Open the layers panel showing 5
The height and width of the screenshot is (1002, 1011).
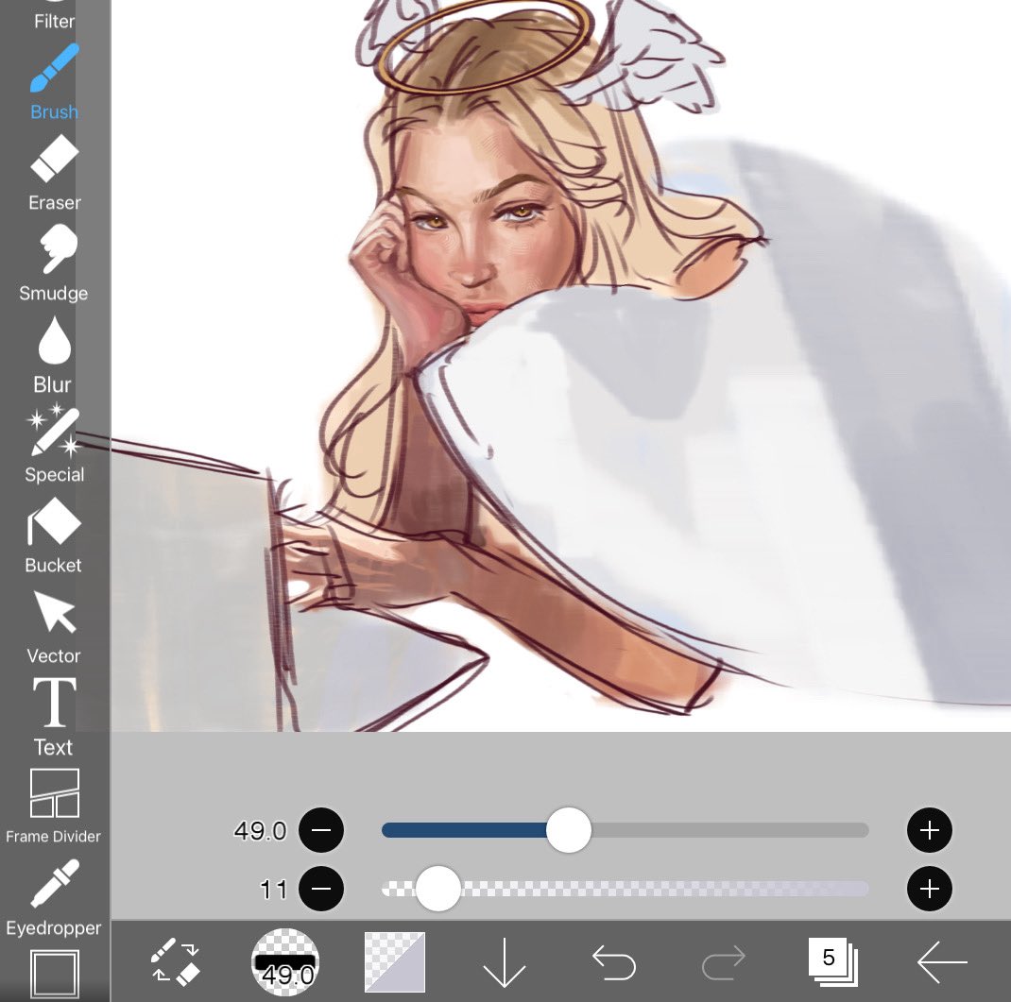click(x=832, y=961)
